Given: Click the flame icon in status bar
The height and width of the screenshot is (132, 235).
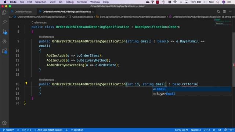Looking at the screenshot, I should pos(66,130).
